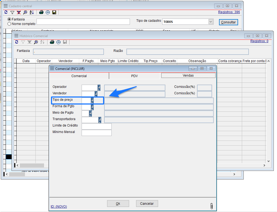Screen dimensions: 277x212
Task: Switch to the Comercial tab
Action: pyautogui.click(x=79, y=76)
